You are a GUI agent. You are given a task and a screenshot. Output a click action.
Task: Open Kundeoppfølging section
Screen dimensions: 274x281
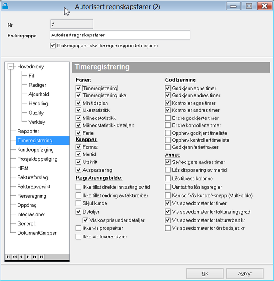tap(35, 150)
